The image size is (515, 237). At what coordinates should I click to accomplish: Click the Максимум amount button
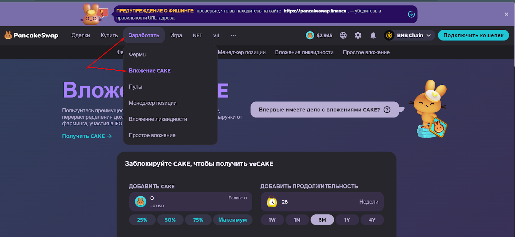tap(233, 220)
